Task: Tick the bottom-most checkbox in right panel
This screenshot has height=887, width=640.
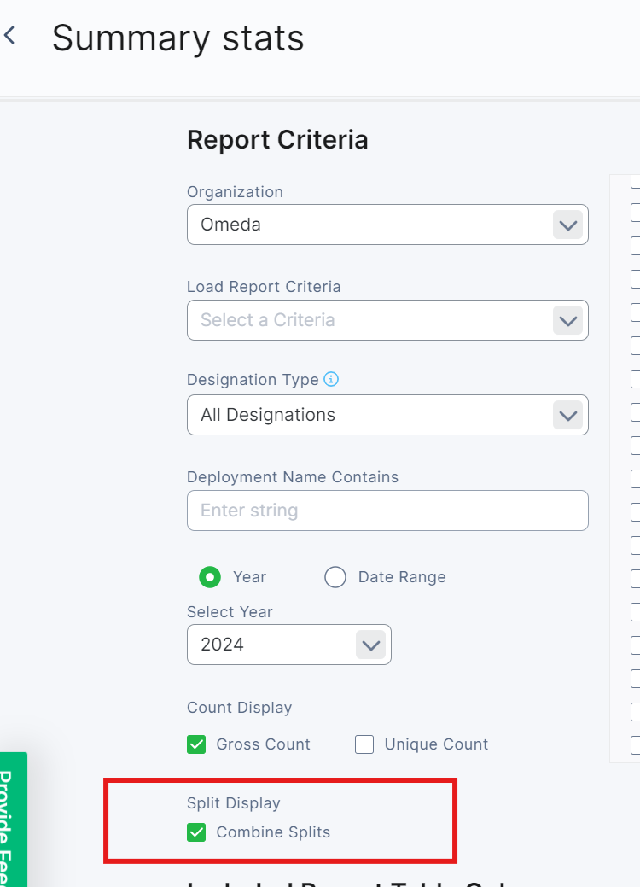Action: (x=635, y=744)
